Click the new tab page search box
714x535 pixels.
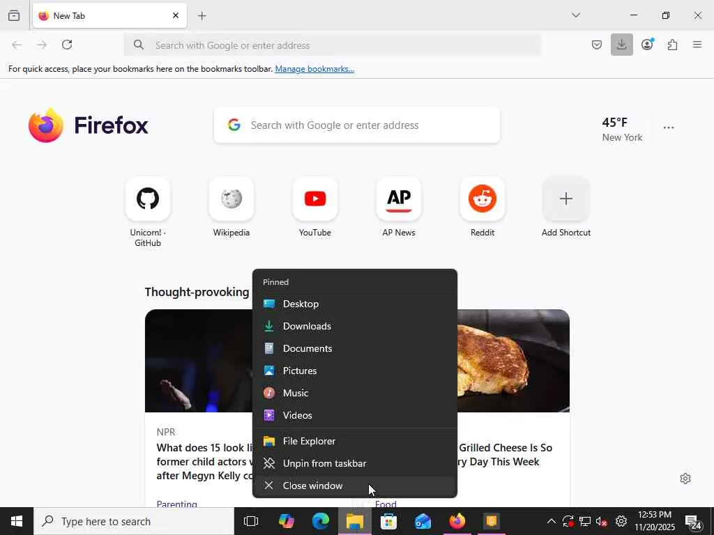(357, 125)
